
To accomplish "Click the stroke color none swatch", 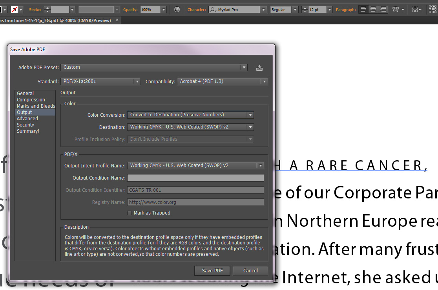I will click(x=15, y=9).
